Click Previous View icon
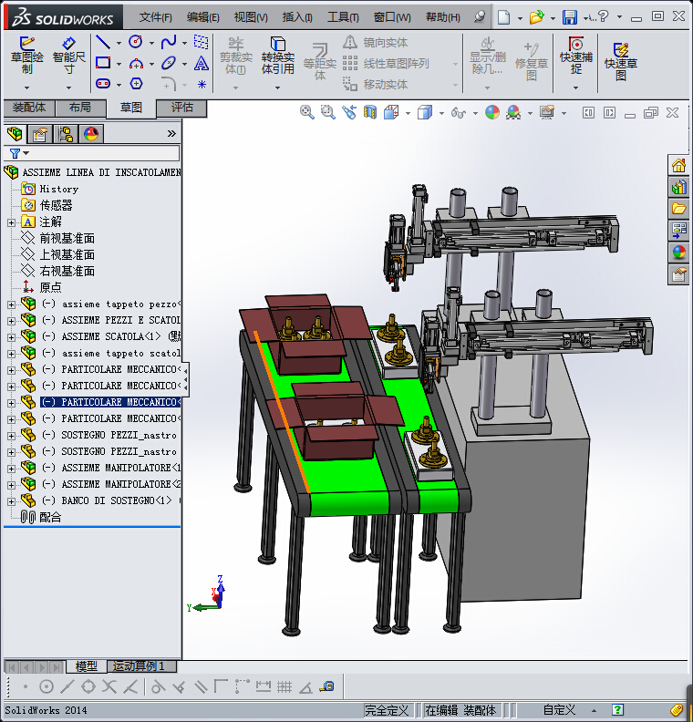Viewport: 693px width, 722px height. tap(349, 112)
